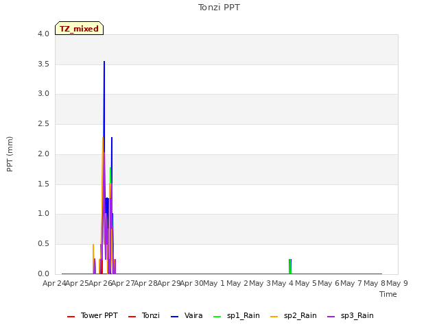Toggle the sp1_Rain legend entry
Image resolution: width=439 pixels, height=329 pixels.
pos(237,315)
